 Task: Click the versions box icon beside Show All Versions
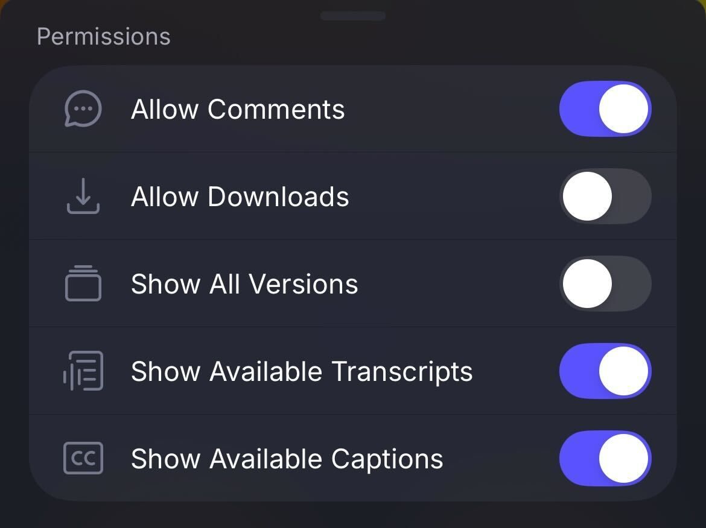coord(83,283)
